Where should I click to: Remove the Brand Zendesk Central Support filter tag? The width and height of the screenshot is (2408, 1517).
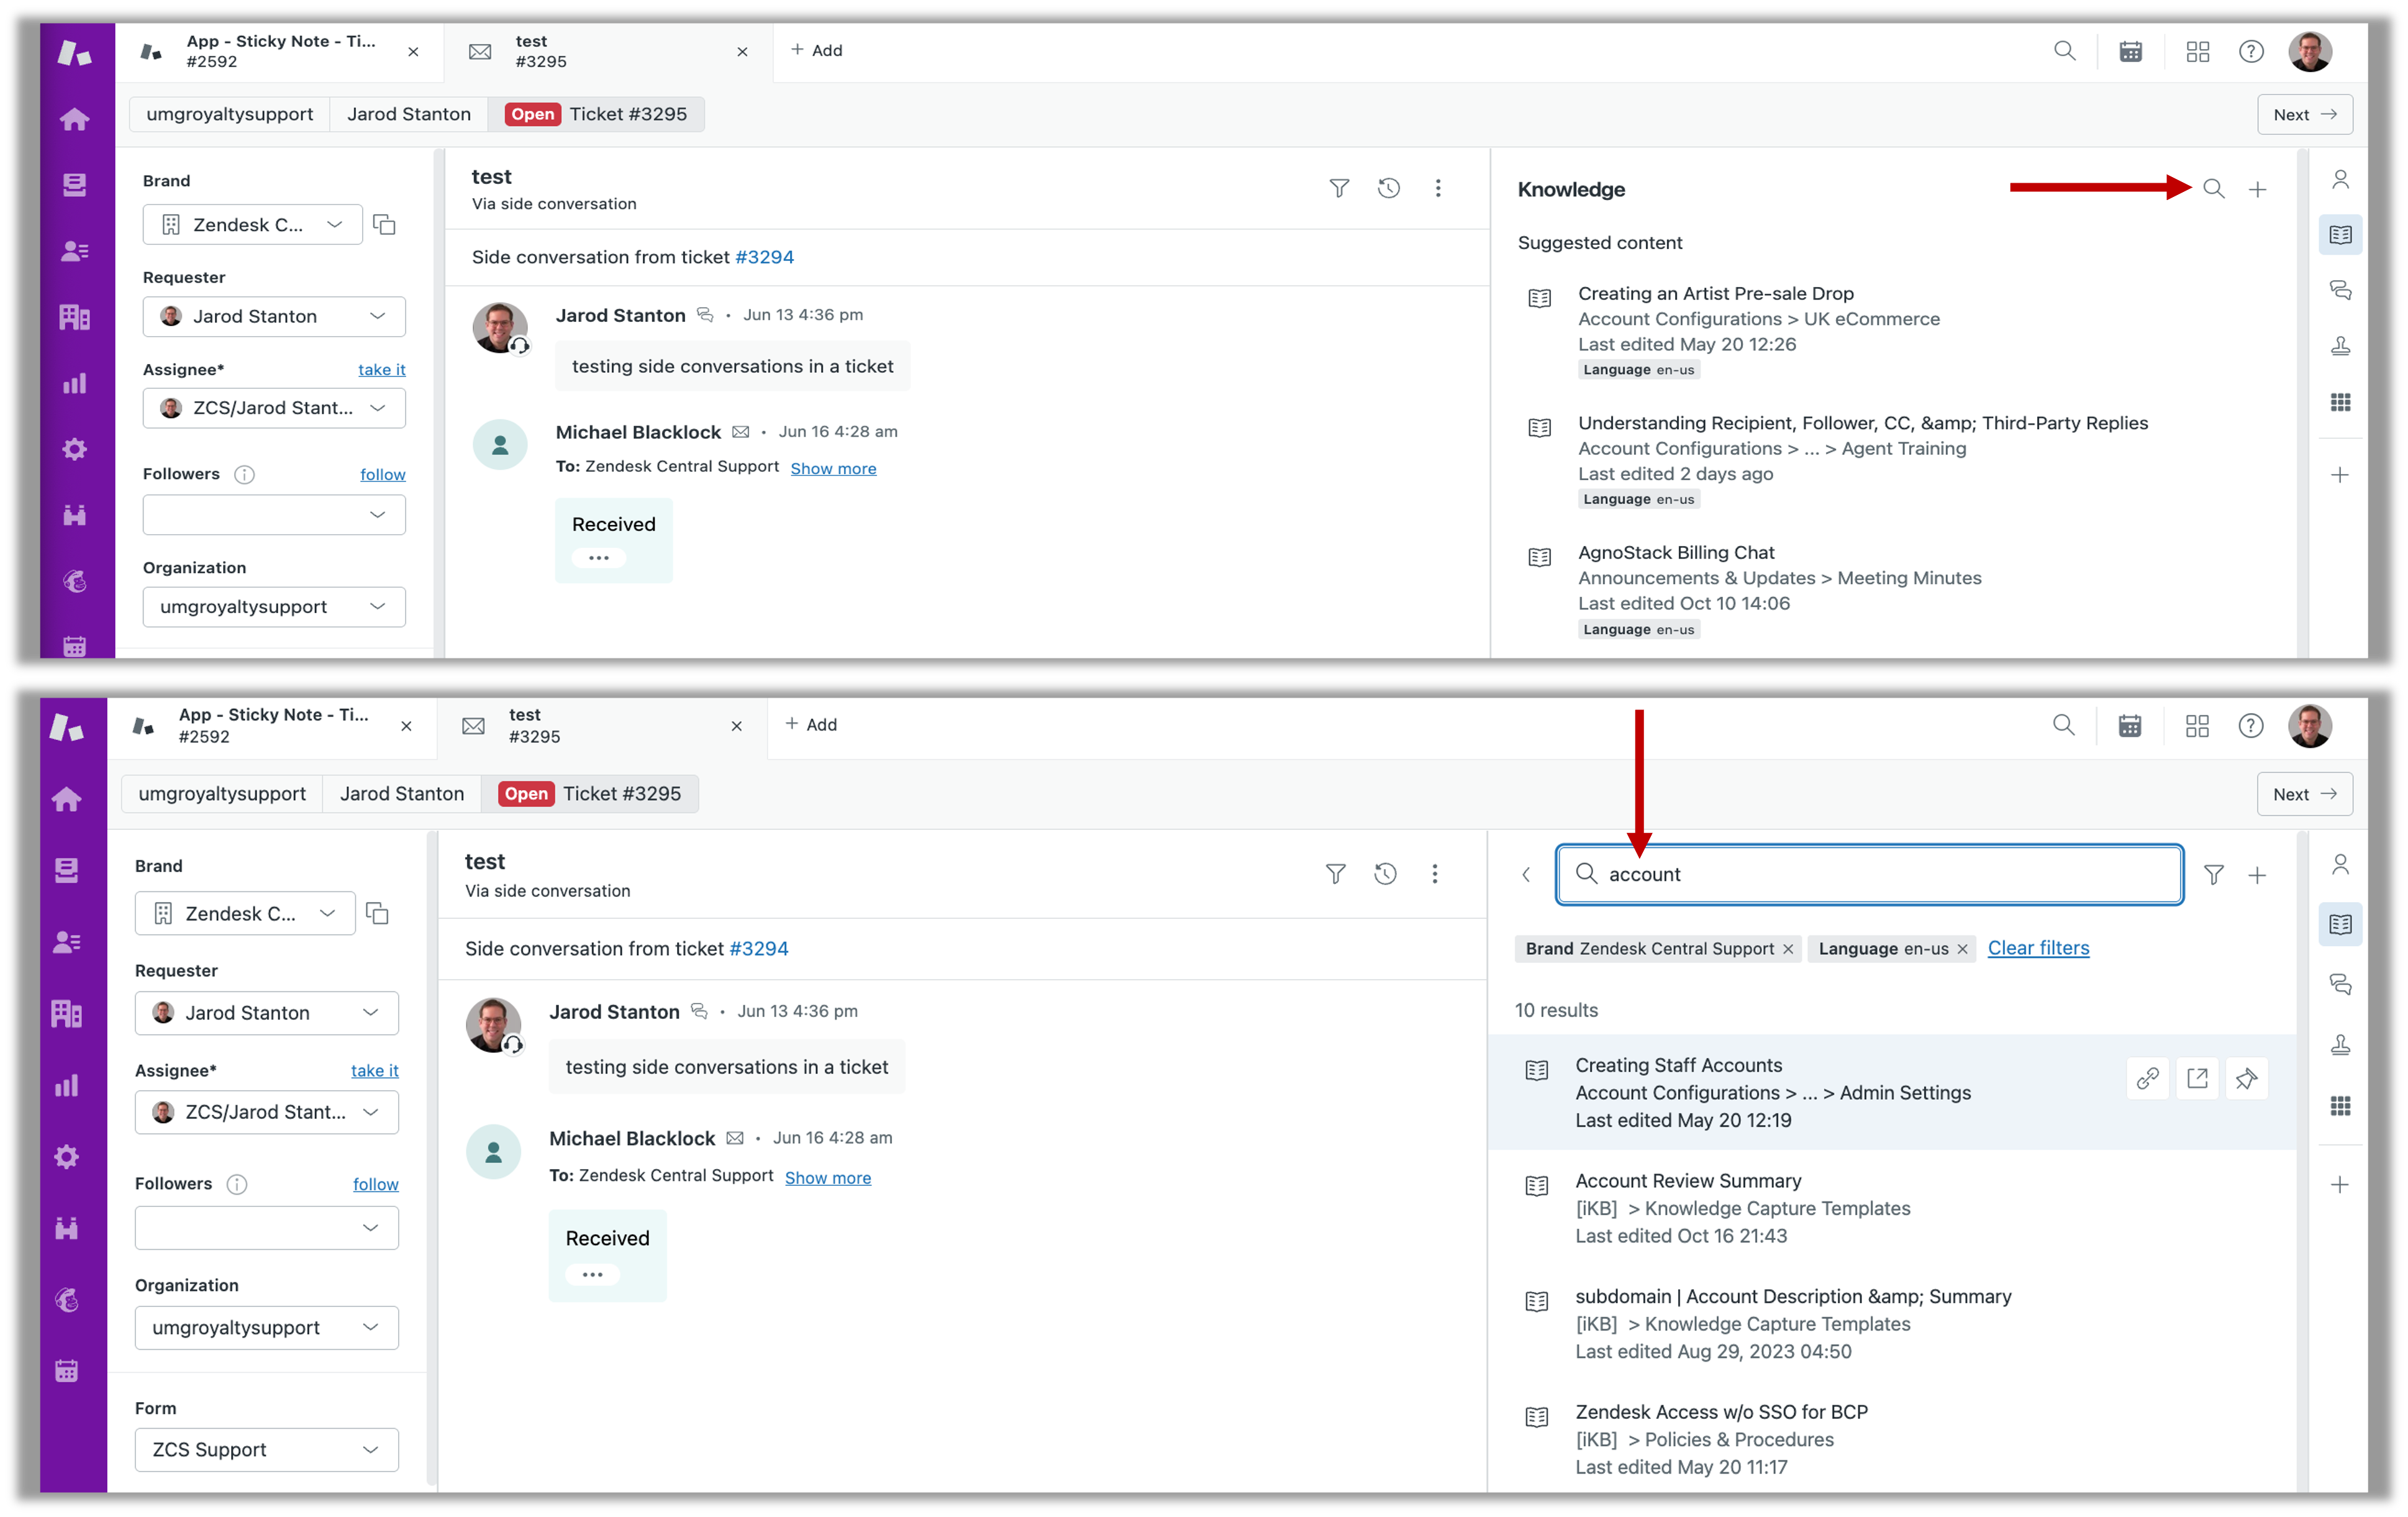point(1788,948)
